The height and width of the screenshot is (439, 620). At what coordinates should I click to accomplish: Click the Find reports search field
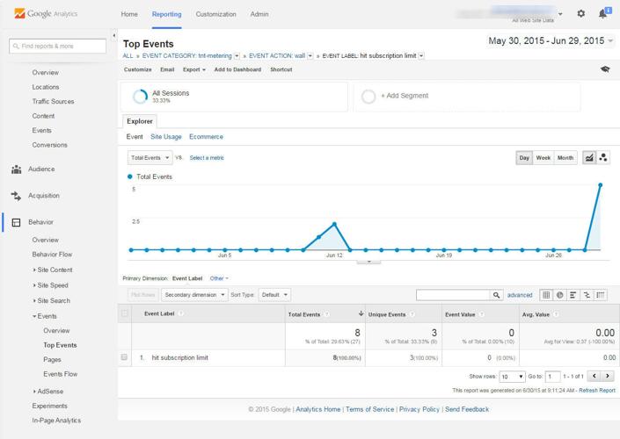(58, 46)
